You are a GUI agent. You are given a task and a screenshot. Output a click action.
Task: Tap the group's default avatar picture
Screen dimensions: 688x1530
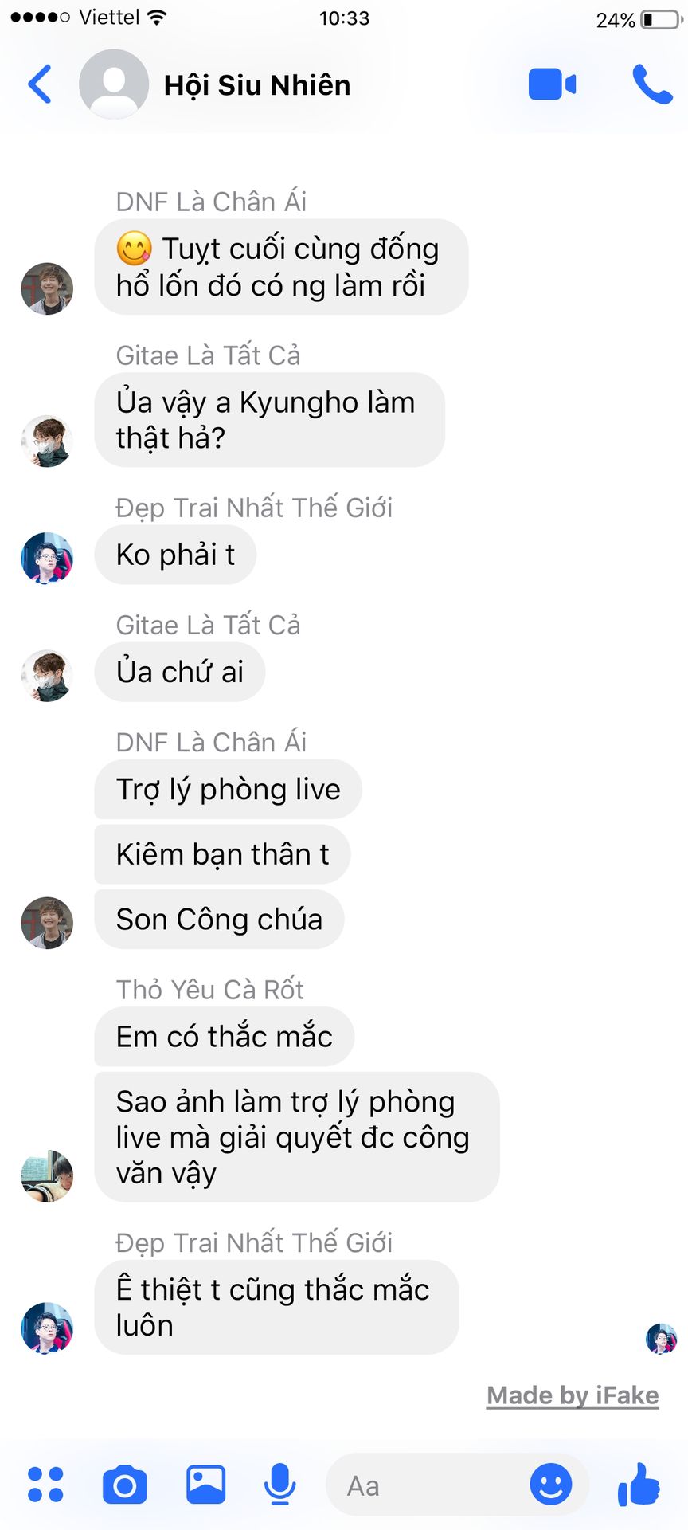114,84
